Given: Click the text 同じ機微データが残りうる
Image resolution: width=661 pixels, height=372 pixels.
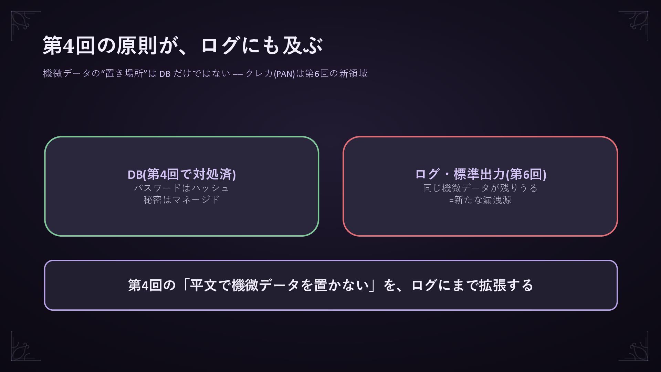Looking at the screenshot, I should [x=480, y=188].
